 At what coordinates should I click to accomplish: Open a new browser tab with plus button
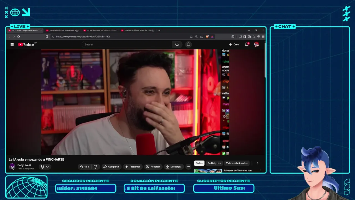[159, 31]
